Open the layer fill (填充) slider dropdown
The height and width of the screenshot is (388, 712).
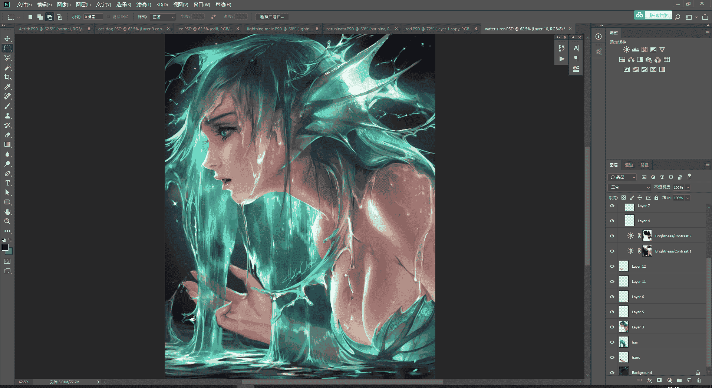(x=688, y=198)
